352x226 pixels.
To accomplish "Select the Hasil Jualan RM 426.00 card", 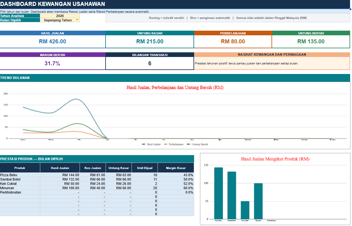I will pyautogui.click(x=53, y=40).
